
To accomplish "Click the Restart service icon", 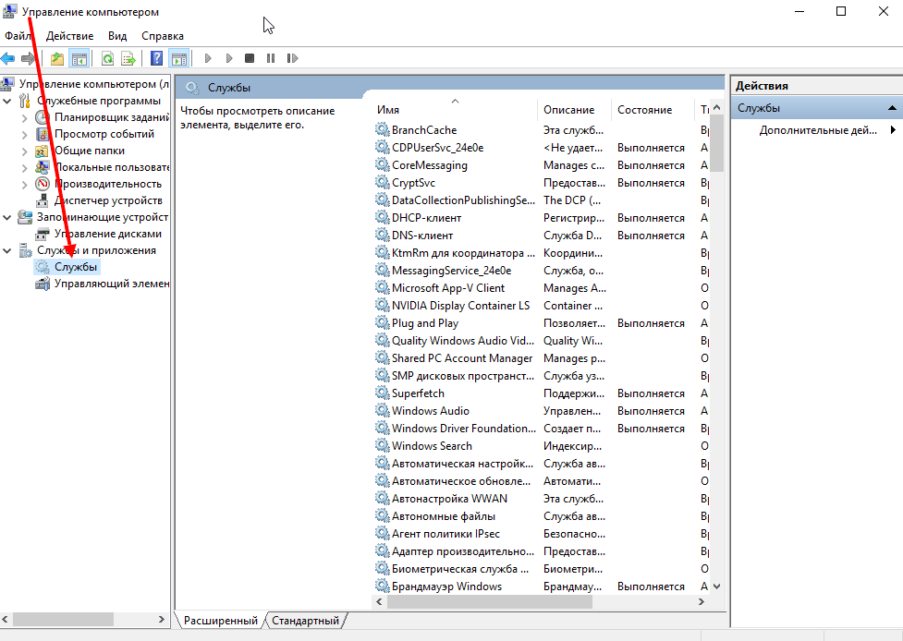I will pos(293,58).
